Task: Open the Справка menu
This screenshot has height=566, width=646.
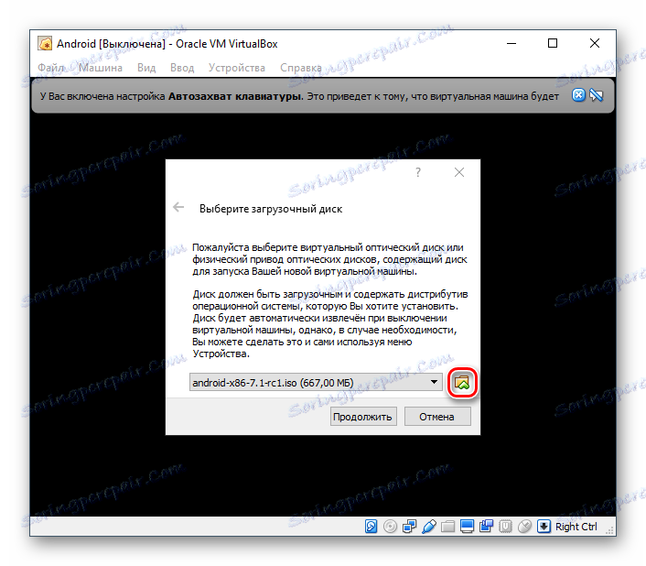Action: [301, 68]
